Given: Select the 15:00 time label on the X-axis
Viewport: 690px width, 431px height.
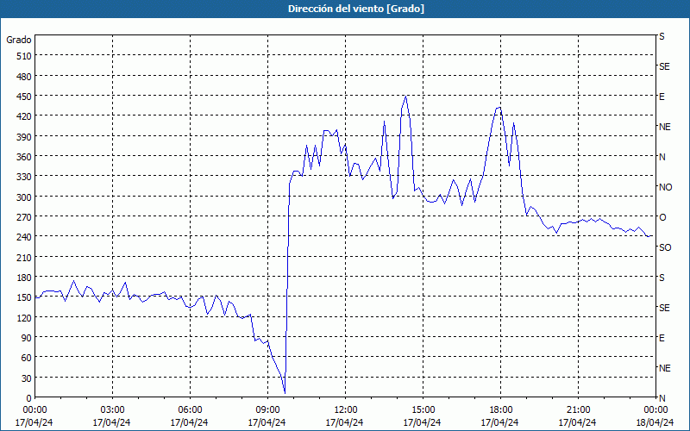Looking at the screenshot, I should coord(423,410).
